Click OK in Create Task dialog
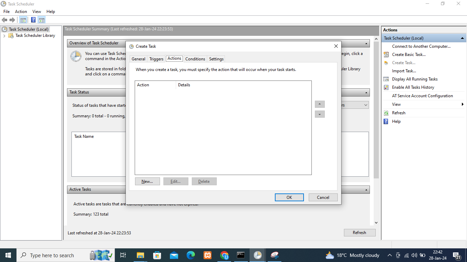 tap(289, 198)
